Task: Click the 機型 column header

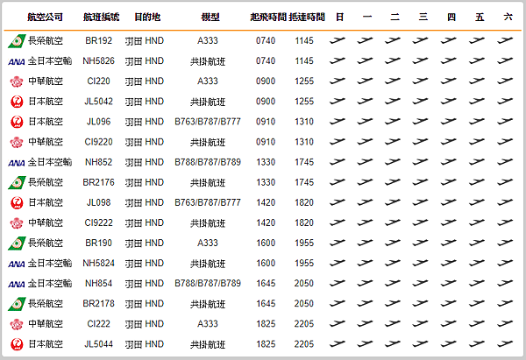Action: [x=210, y=17]
